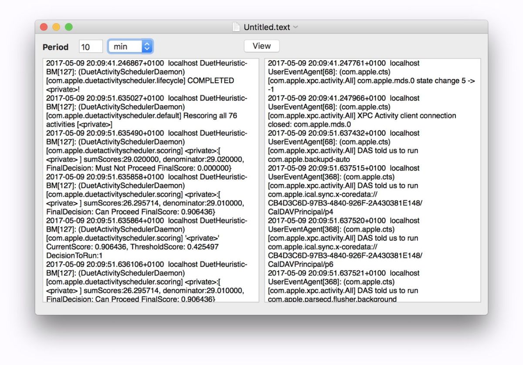Click 'com.apple.mds.0 state change 5 ->' text
Viewport: 523px width, 365px height.
(x=416, y=81)
